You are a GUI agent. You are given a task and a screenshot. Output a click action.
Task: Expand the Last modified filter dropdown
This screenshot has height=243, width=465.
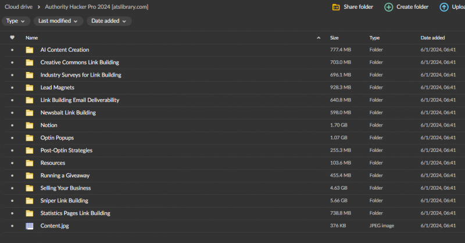coord(58,21)
